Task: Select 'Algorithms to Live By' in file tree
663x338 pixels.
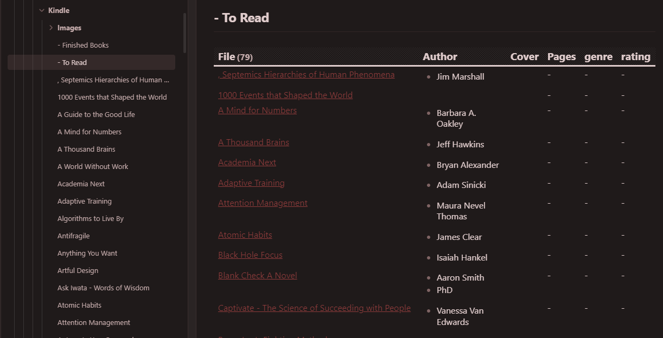Action: tap(91, 218)
